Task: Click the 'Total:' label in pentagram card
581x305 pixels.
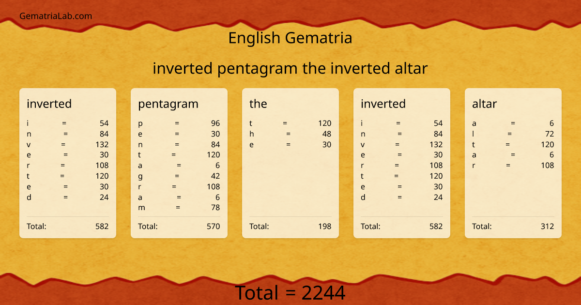Action: (x=148, y=226)
